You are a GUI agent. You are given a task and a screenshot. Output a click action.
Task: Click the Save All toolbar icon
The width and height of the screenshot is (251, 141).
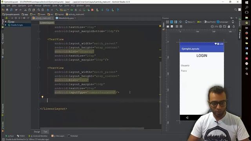click(7, 10)
